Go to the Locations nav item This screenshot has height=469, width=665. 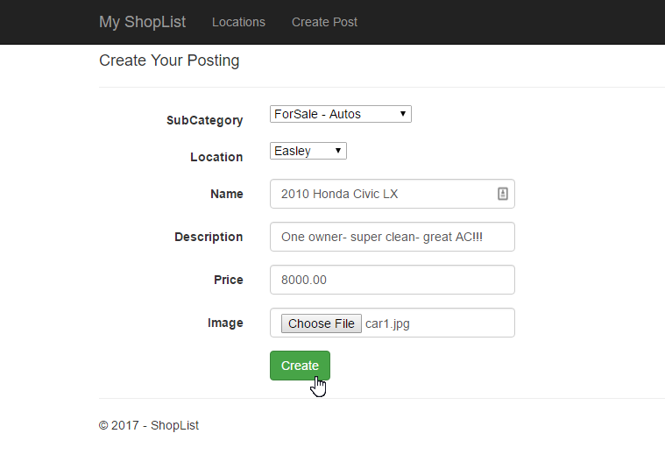click(238, 22)
